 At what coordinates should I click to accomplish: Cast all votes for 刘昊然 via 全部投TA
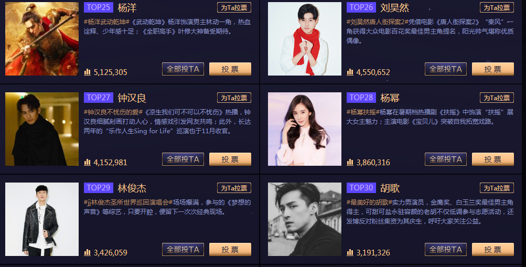pyautogui.click(x=445, y=69)
